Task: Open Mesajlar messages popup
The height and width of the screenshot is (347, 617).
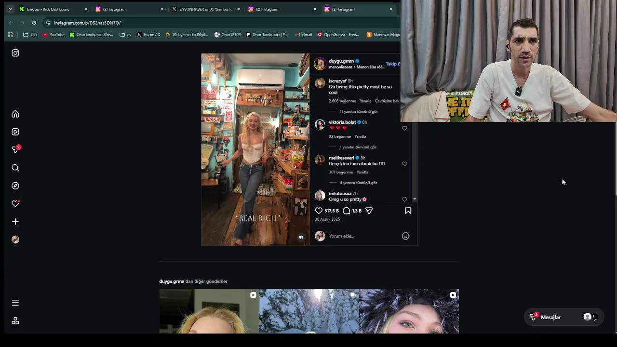Action: click(563, 317)
